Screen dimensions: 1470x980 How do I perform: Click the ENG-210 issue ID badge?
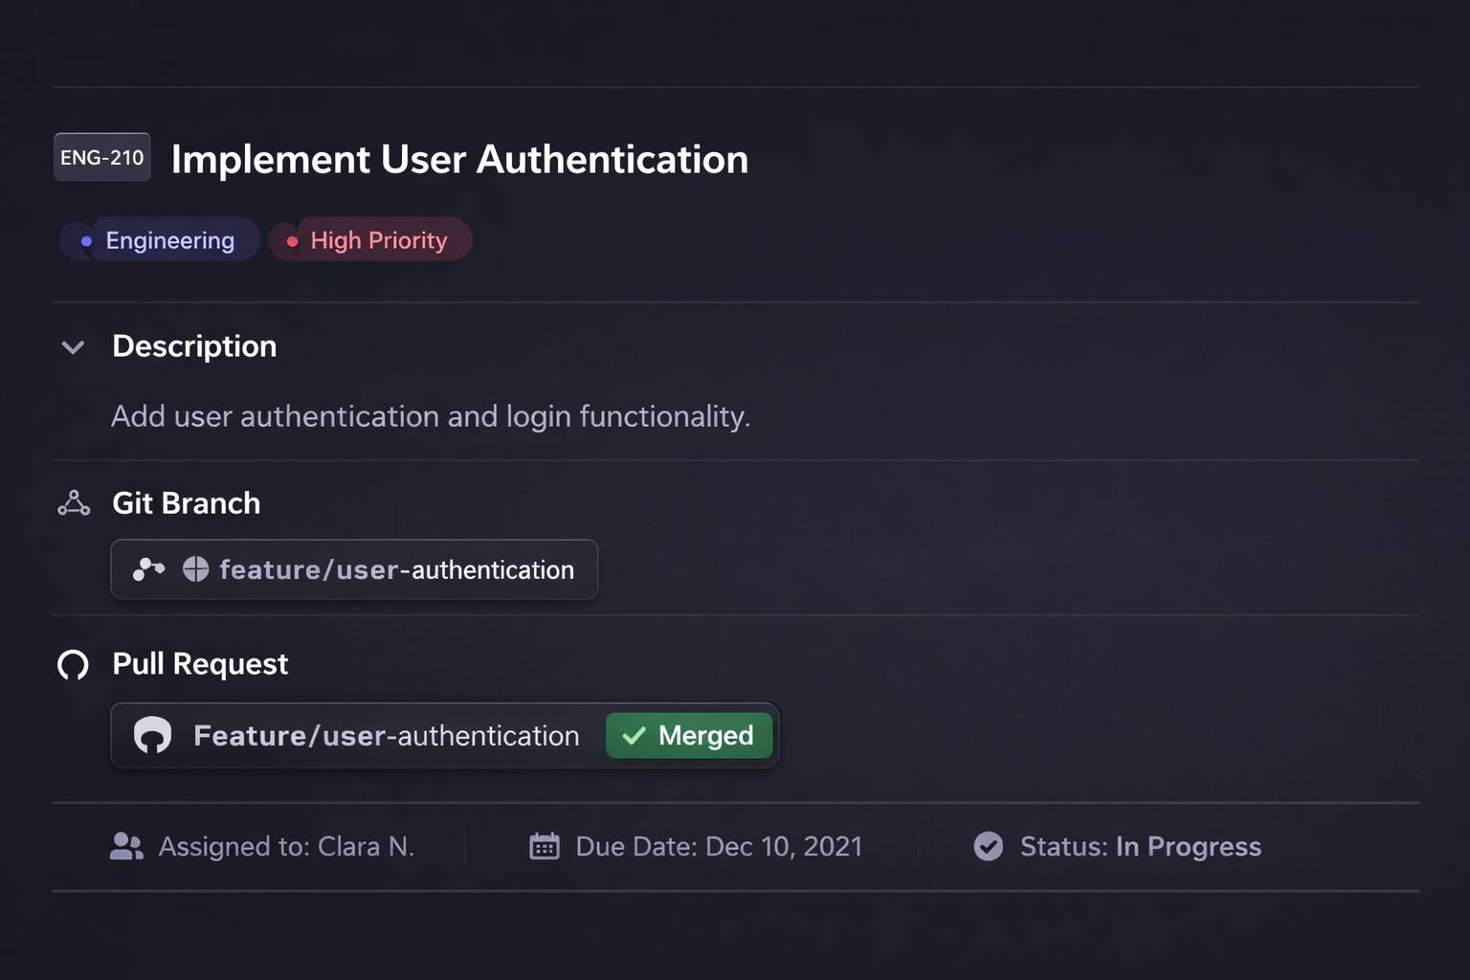tap(102, 158)
